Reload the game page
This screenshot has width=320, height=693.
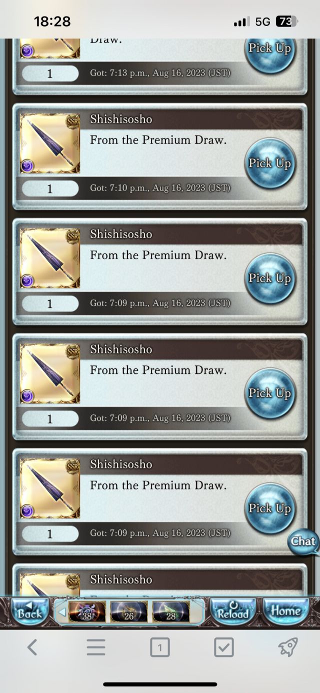(232, 611)
